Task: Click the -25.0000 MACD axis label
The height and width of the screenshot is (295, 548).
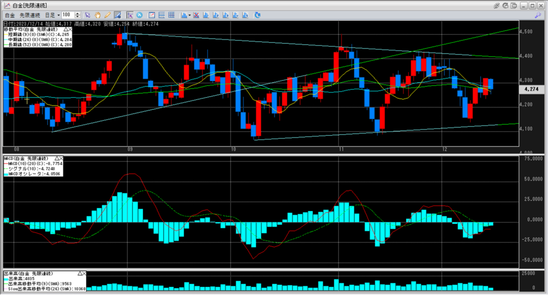Action: point(532,239)
